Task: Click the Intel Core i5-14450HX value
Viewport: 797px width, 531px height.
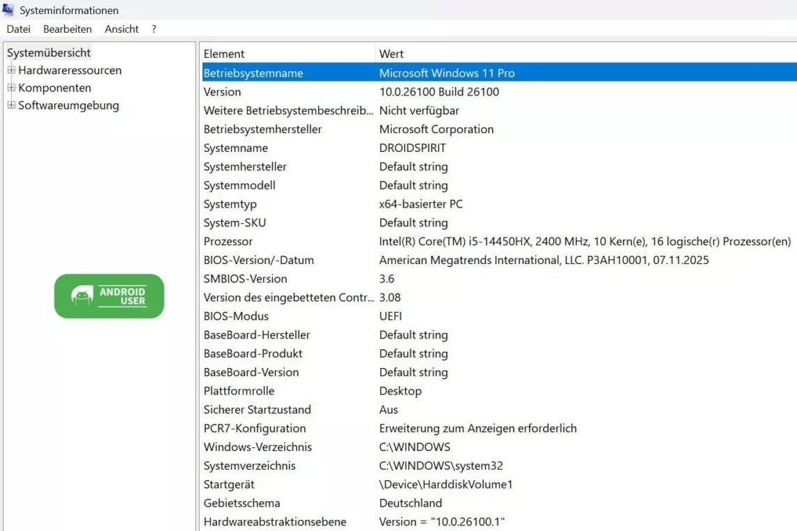Action: (585, 242)
